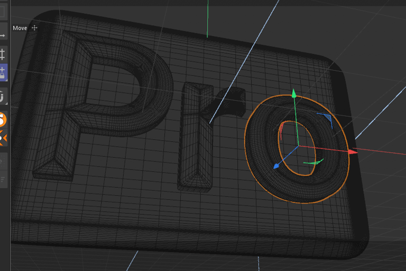
Task: Click the cross icon beside the Move label
Action: pos(34,27)
